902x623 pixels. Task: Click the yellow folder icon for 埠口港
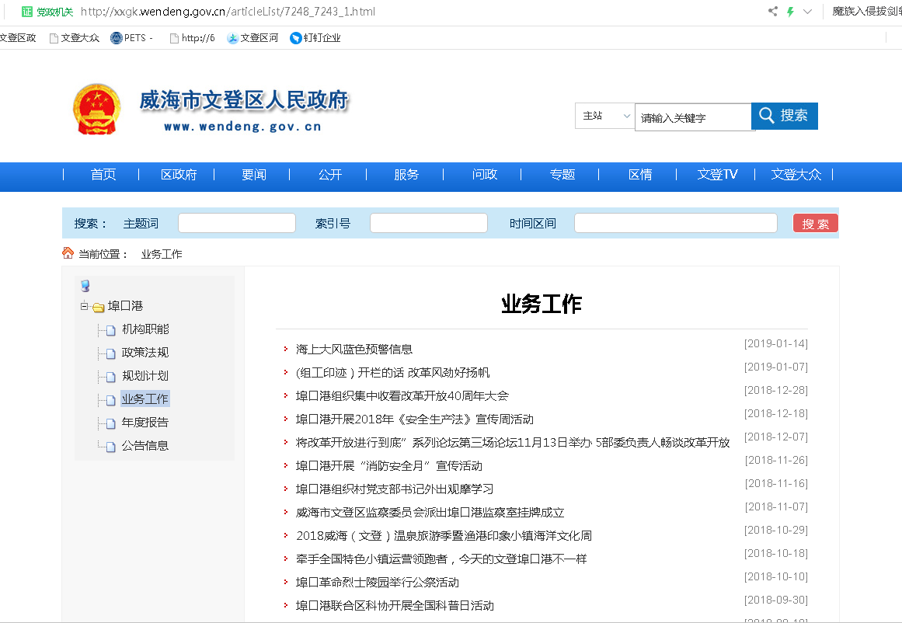(x=99, y=307)
